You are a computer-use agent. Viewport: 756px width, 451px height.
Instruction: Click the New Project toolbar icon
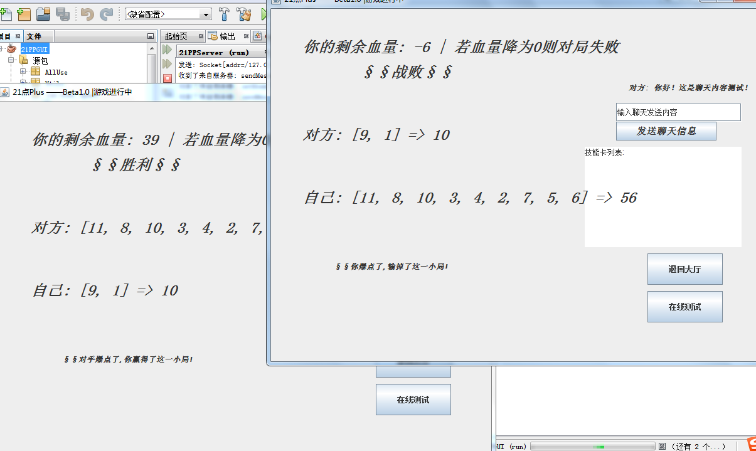[24, 14]
